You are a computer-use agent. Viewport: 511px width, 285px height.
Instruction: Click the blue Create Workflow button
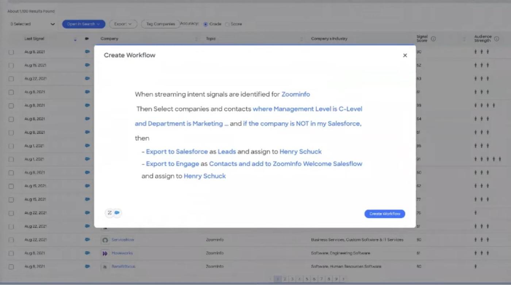pos(385,214)
